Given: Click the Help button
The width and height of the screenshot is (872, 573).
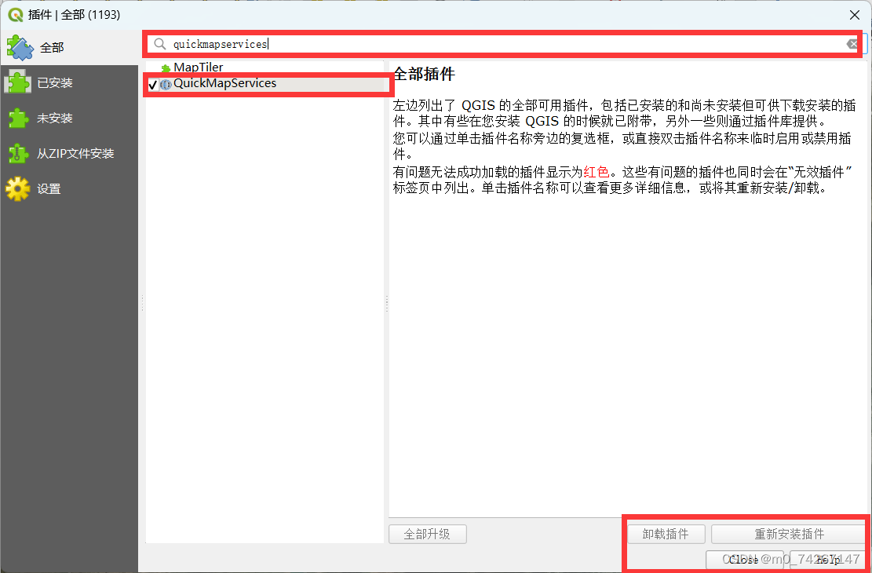Looking at the screenshot, I should click(x=827, y=560).
